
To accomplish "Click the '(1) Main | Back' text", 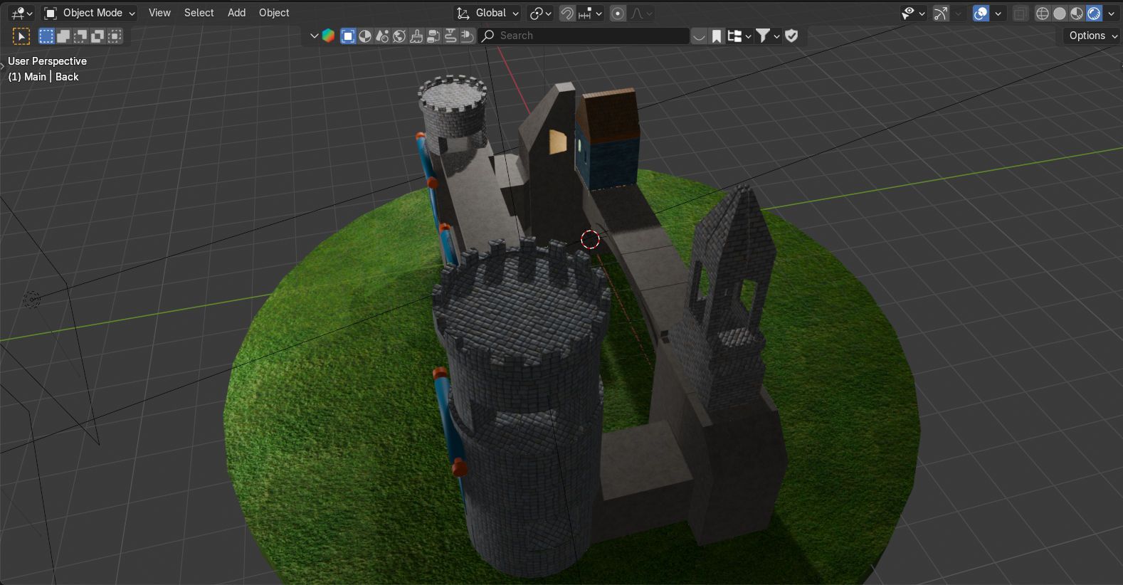I will pyautogui.click(x=43, y=77).
